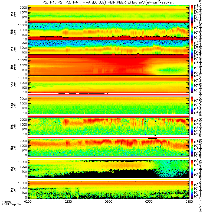This screenshot has width=203, height=217.
Task: Click the 0300 time axis label
Action: click(x=109, y=202)
